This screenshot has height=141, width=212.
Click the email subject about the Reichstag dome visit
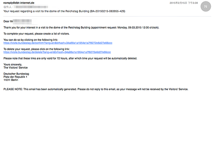[x=64, y=11]
